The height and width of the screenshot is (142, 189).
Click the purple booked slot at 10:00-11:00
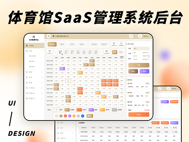[x=62, y=69]
